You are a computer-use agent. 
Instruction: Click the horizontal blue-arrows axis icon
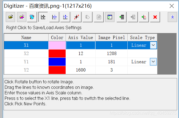coord(54,17)
